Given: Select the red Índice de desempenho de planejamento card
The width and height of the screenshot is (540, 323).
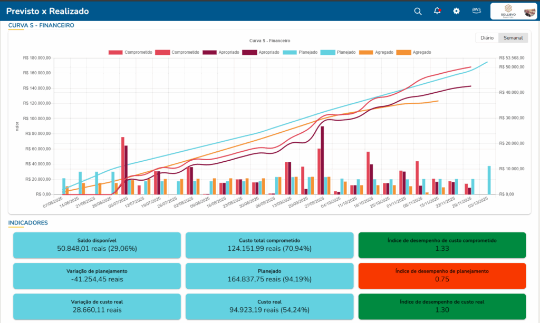Looking at the screenshot, I should 442,275.
